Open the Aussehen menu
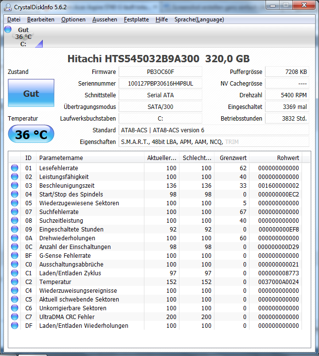The width and height of the screenshot is (319, 356). [x=105, y=19]
